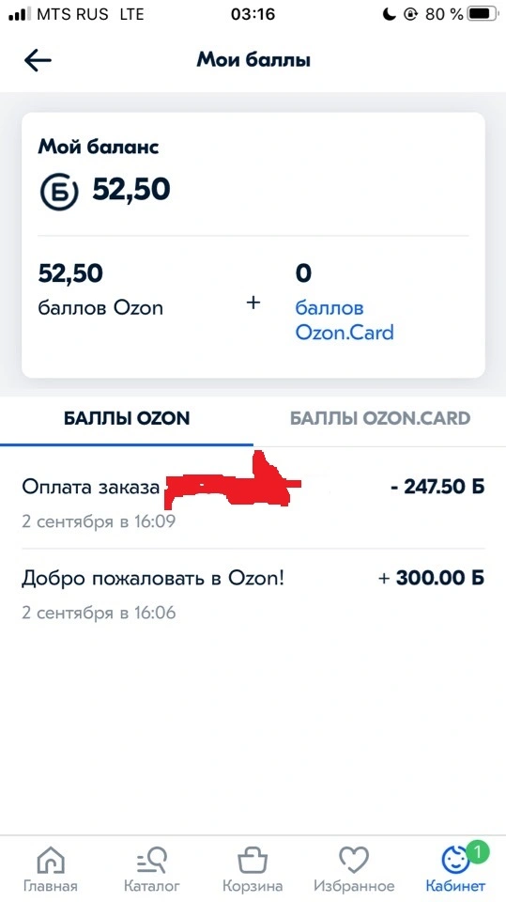This screenshot has width=506, height=902.
Task: Open the баллов Ozon.Card link
Action: click(345, 319)
